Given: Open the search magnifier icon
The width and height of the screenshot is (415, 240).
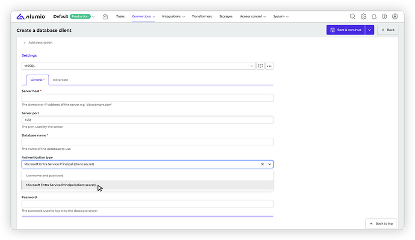Looking at the screenshot, I should [352, 16].
